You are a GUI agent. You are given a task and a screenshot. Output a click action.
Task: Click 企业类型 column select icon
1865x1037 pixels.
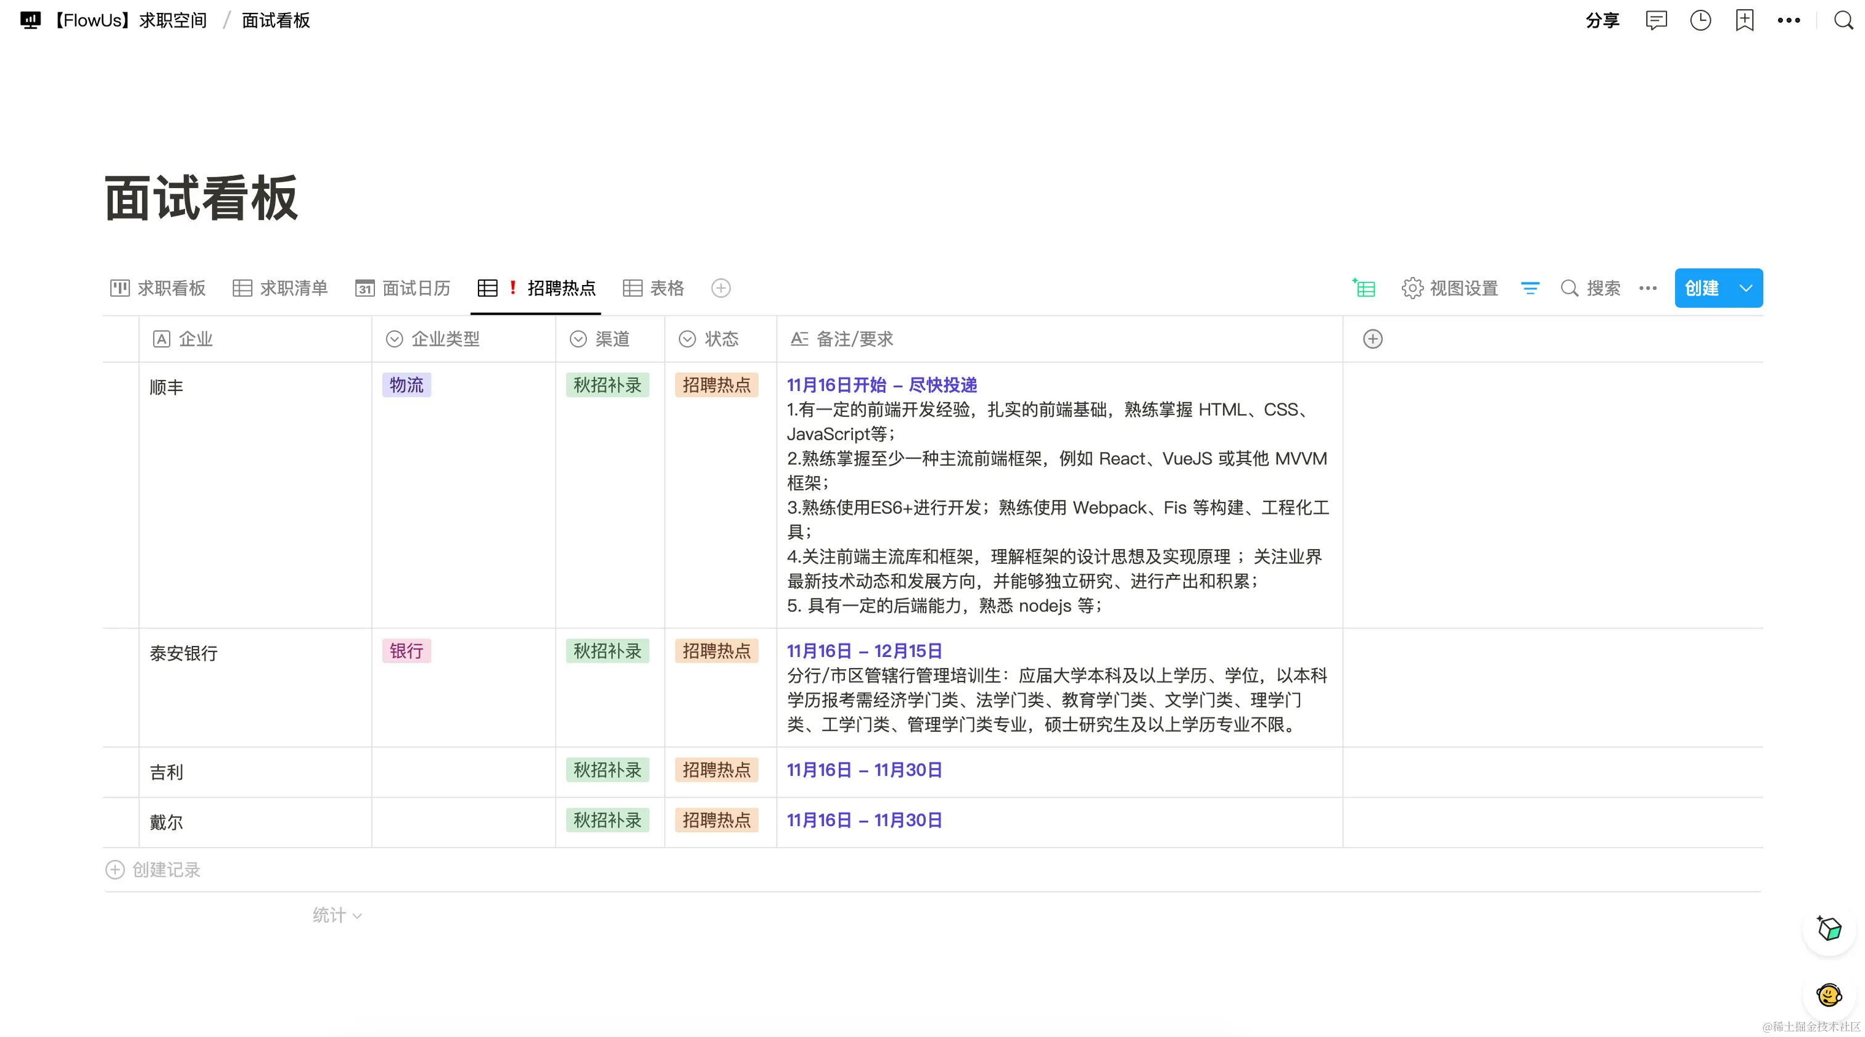(394, 339)
